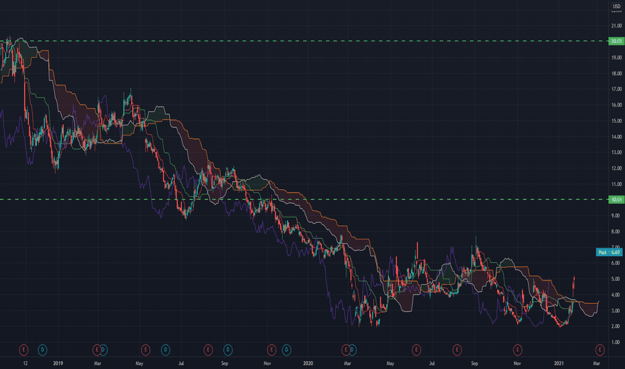The height and width of the screenshot is (369, 625).
Task: Click the 13.00 price axis value
Action: (x=616, y=152)
